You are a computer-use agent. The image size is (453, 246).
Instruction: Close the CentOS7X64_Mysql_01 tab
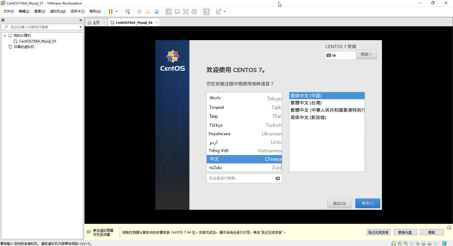pyautogui.click(x=157, y=22)
